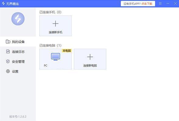Open 安全管理 in the sidebar
179x121 pixels.
18,62
